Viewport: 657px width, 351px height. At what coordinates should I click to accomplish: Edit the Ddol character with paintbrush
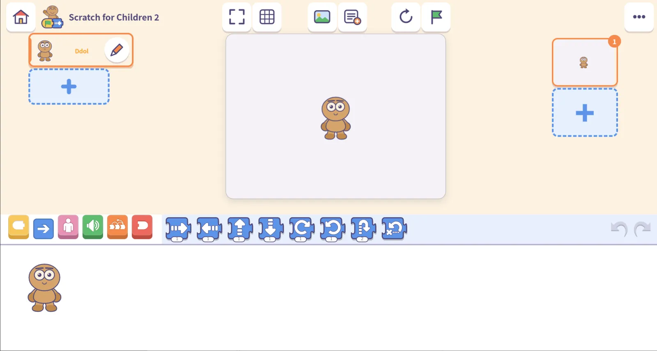click(x=117, y=50)
